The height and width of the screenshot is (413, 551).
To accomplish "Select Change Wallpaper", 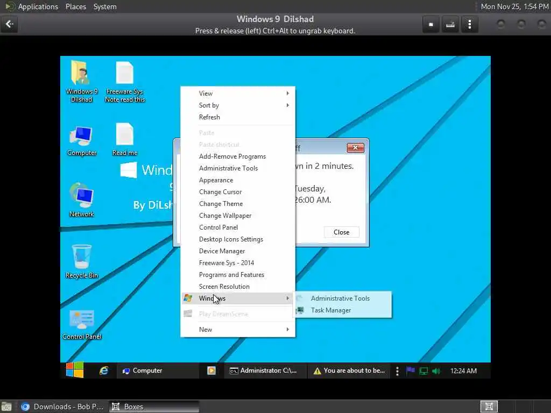I will coord(238,216).
